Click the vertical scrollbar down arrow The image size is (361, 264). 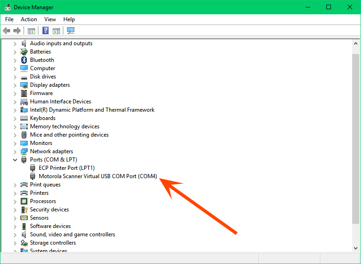pos(355,248)
